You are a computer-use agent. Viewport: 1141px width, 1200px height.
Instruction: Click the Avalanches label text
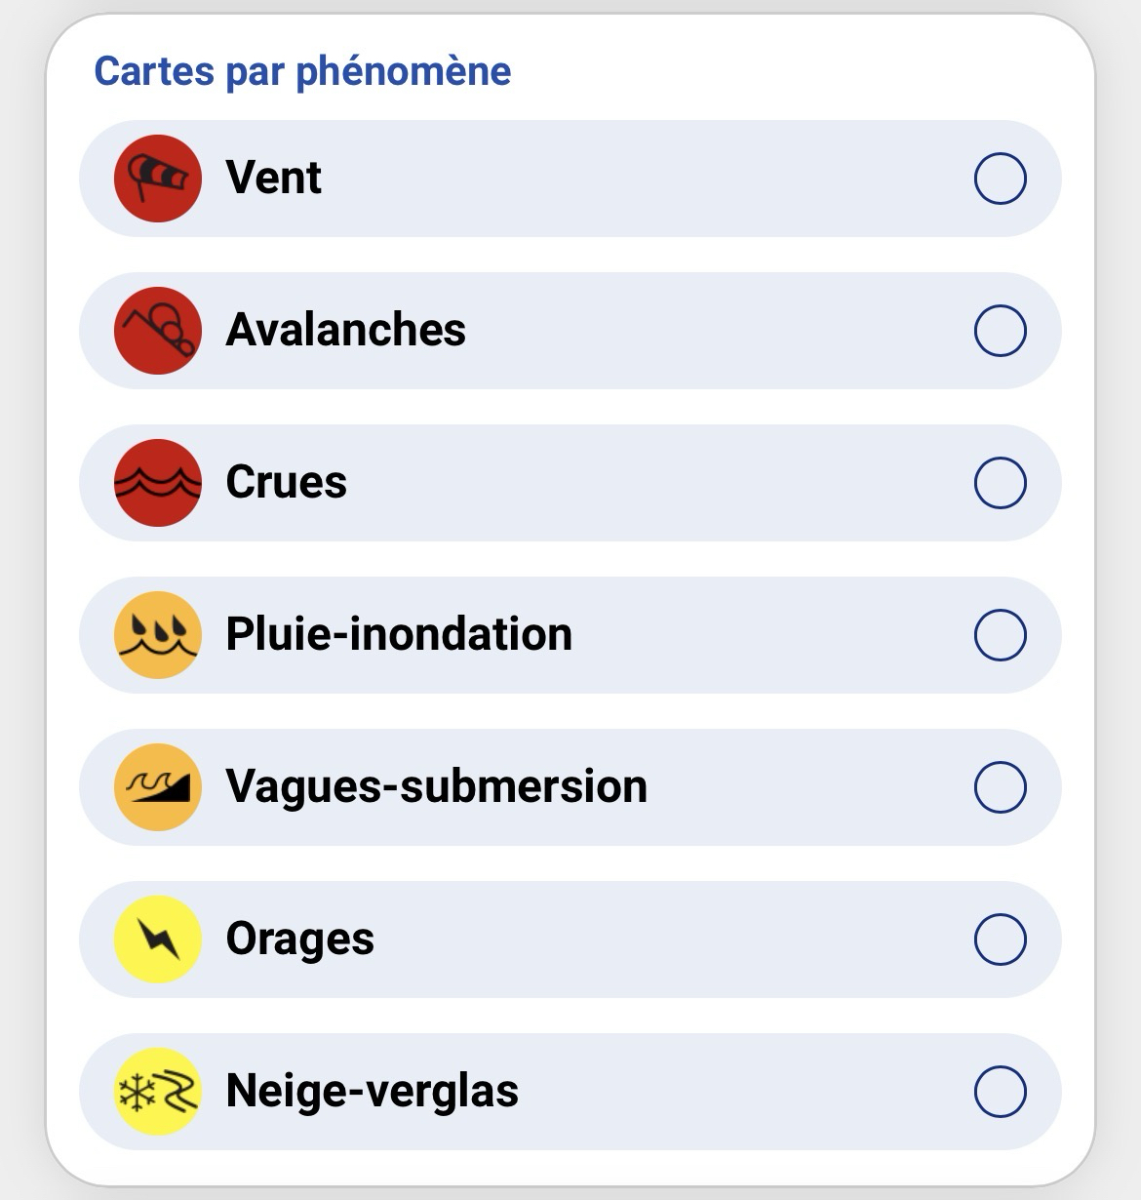(345, 330)
